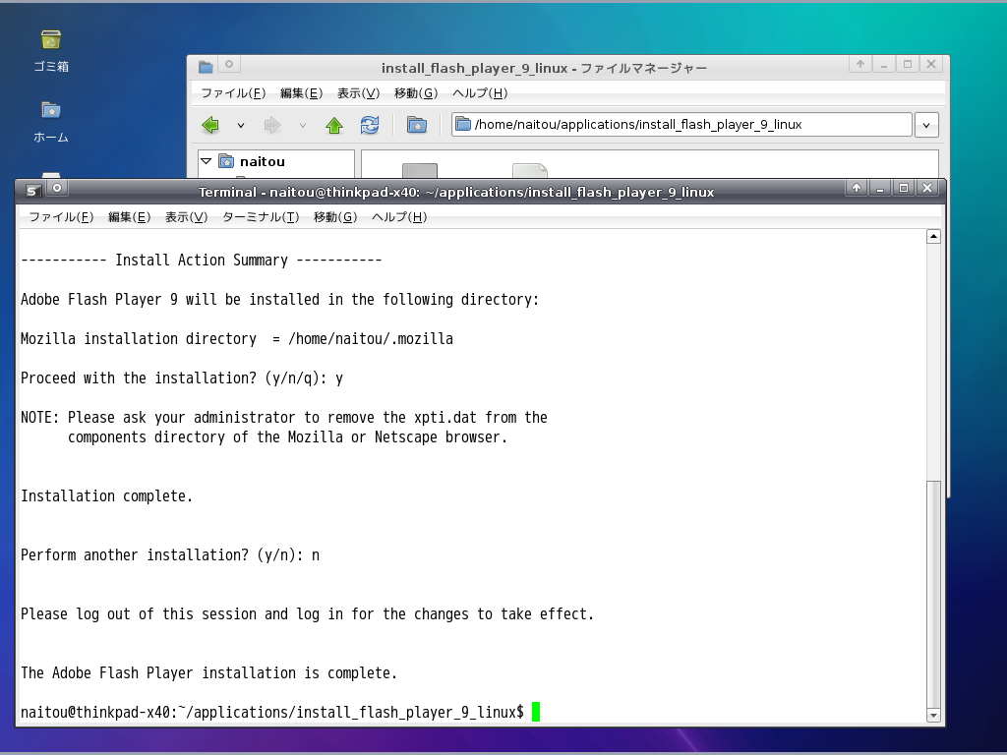
Task: Open Terminal ターミナル(T) menu
Action: coord(261,217)
